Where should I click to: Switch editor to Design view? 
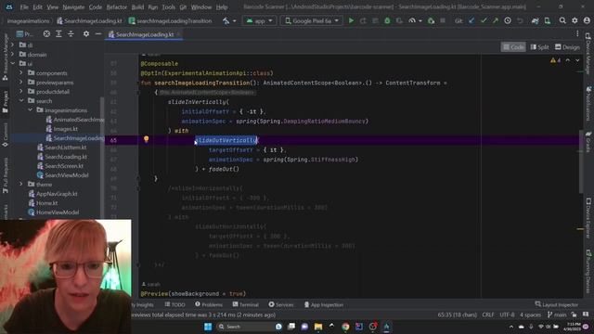(567, 47)
